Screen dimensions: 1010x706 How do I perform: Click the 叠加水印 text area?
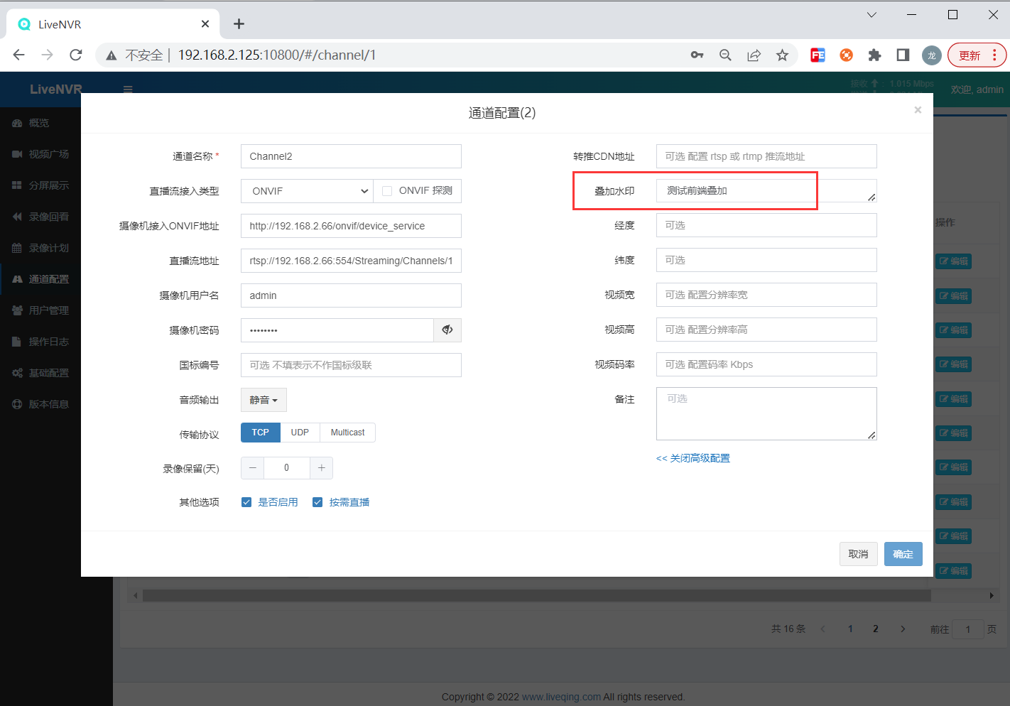pyautogui.click(x=766, y=191)
